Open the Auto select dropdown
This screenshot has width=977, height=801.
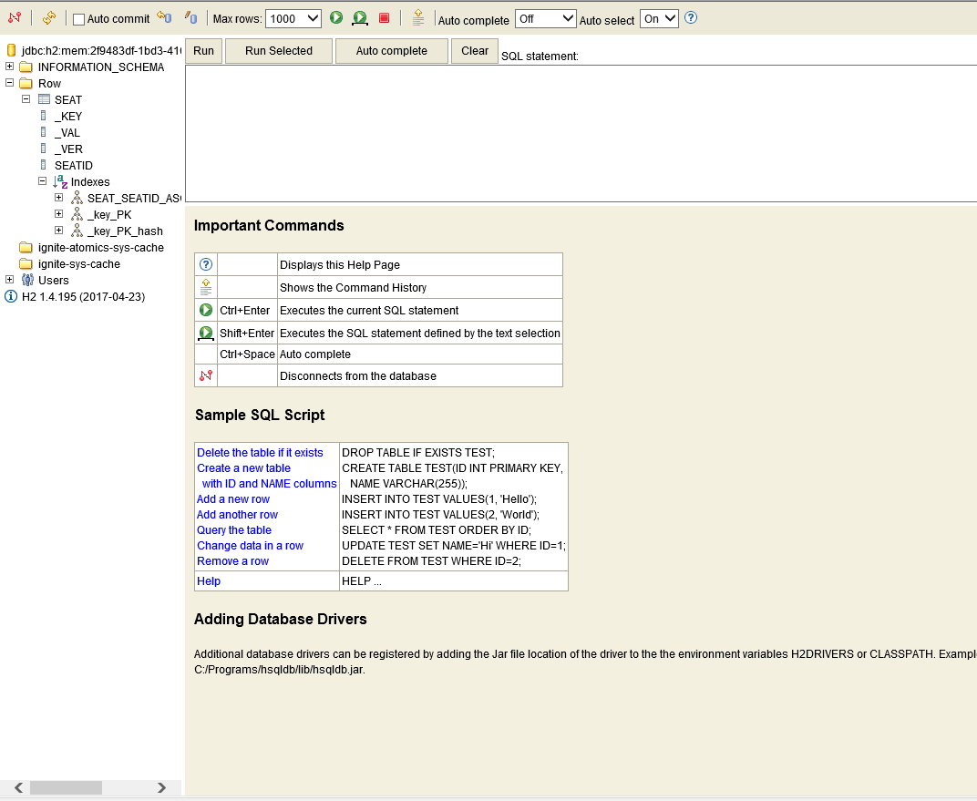point(659,18)
